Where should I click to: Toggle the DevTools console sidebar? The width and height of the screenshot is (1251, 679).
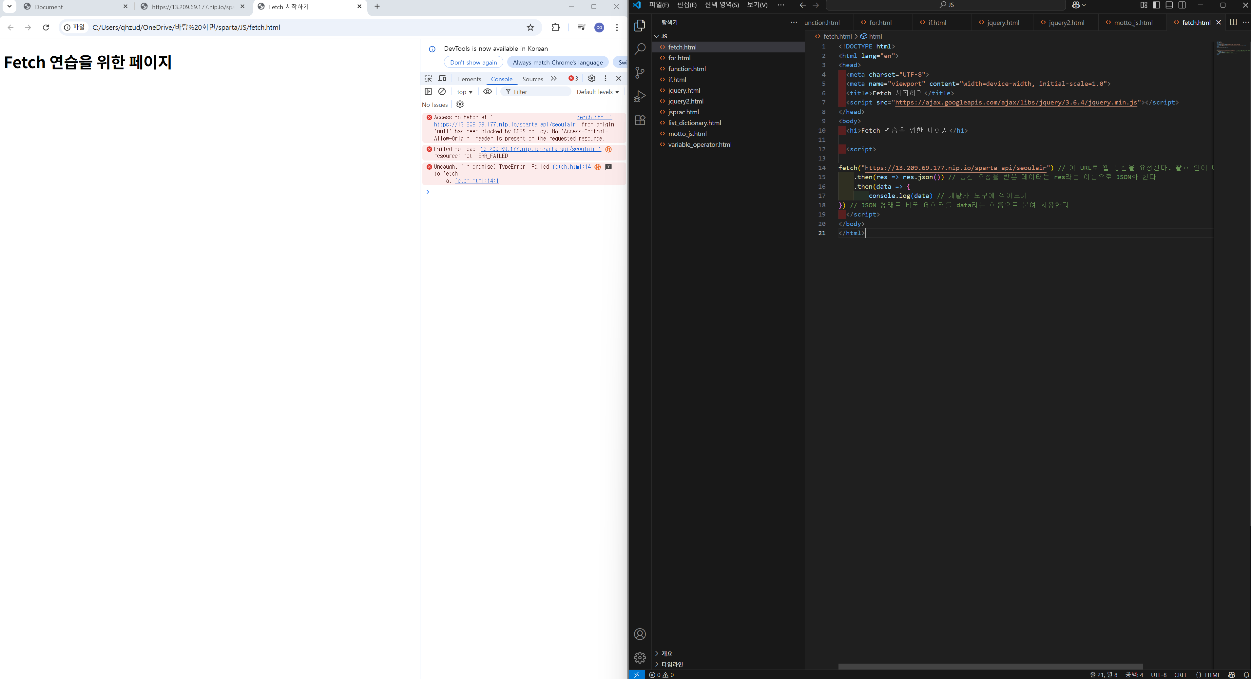428,91
